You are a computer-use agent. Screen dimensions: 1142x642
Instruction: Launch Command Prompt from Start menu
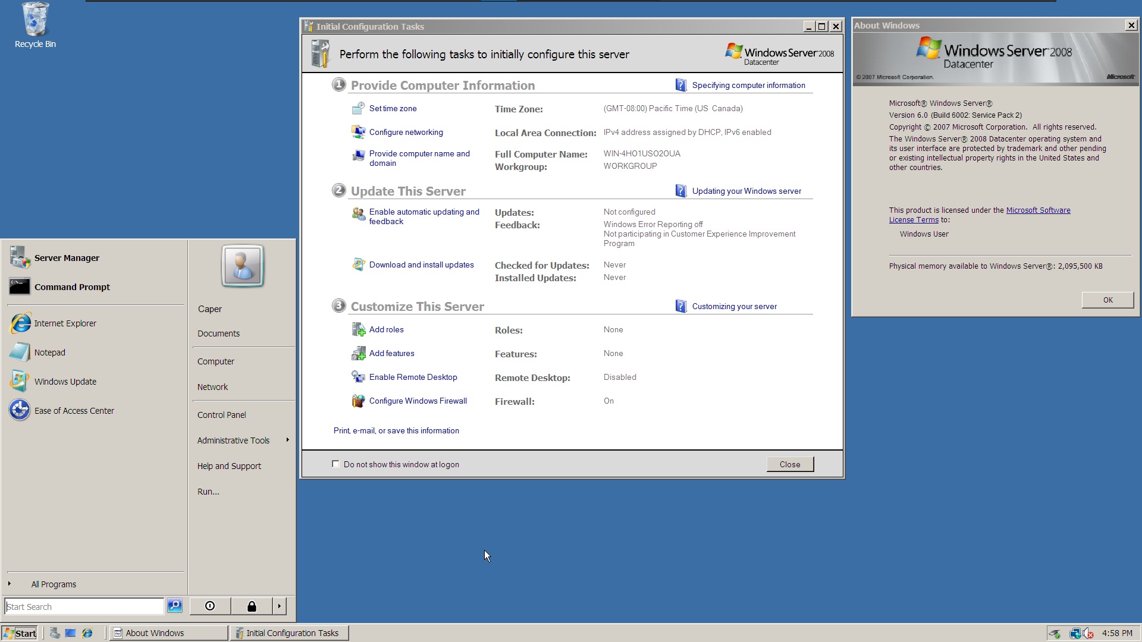(71, 287)
